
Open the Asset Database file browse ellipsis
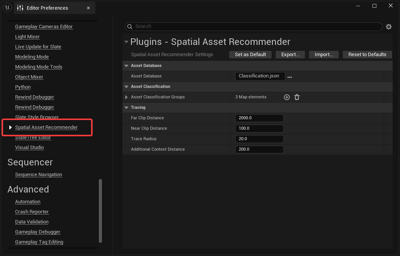click(x=290, y=77)
